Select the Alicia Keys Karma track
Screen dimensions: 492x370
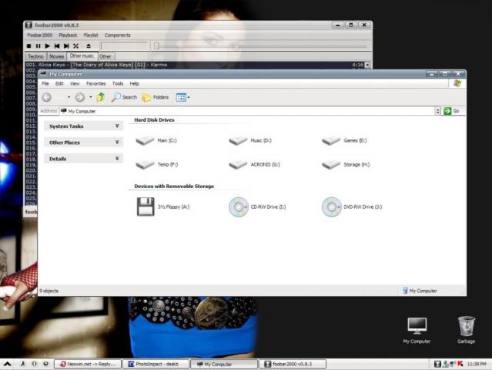pyautogui.click(x=195, y=65)
